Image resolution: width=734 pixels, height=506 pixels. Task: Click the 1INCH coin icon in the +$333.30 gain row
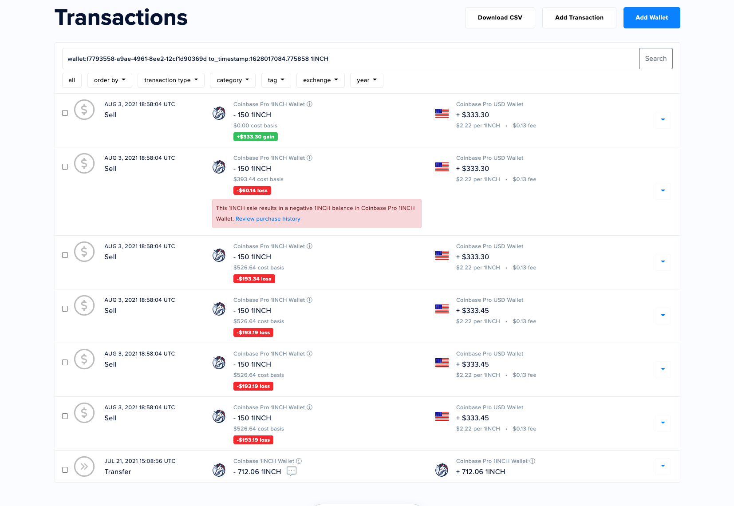pyautogui.click(x=219, y=113)
